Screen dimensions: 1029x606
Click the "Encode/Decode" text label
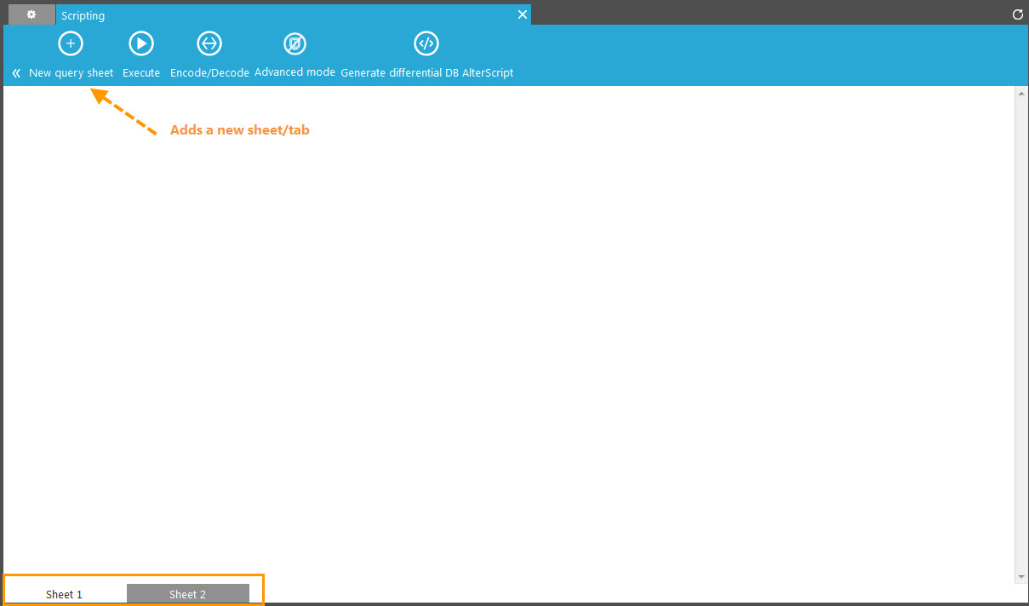click(x=209, y=73)
